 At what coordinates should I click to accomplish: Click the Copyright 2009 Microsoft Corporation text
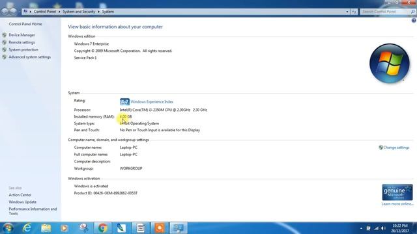(123, 51)
